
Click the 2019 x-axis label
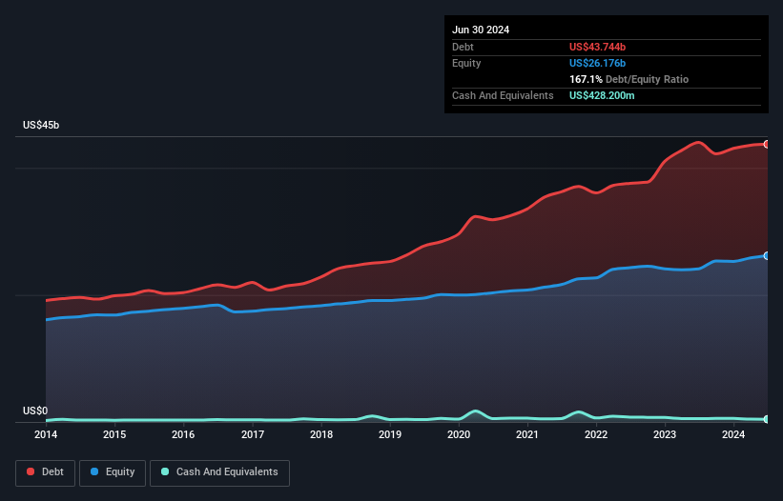[x=390, y=434]
